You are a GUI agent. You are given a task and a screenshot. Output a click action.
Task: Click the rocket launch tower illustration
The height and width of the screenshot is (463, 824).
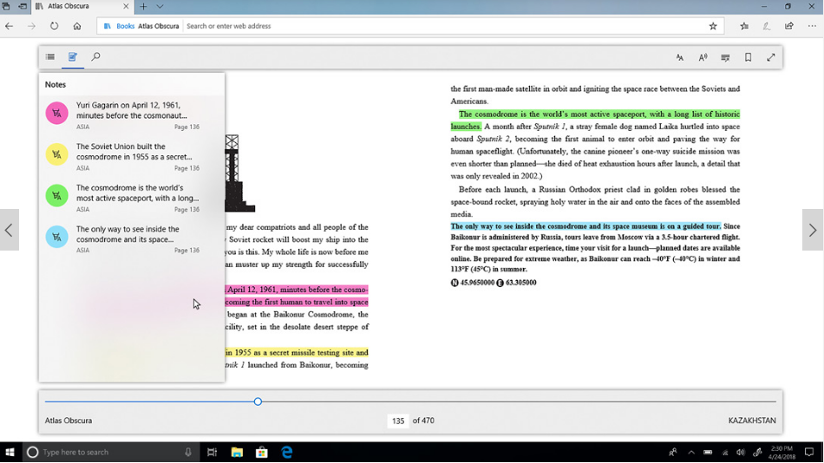(x=239, y=173)
